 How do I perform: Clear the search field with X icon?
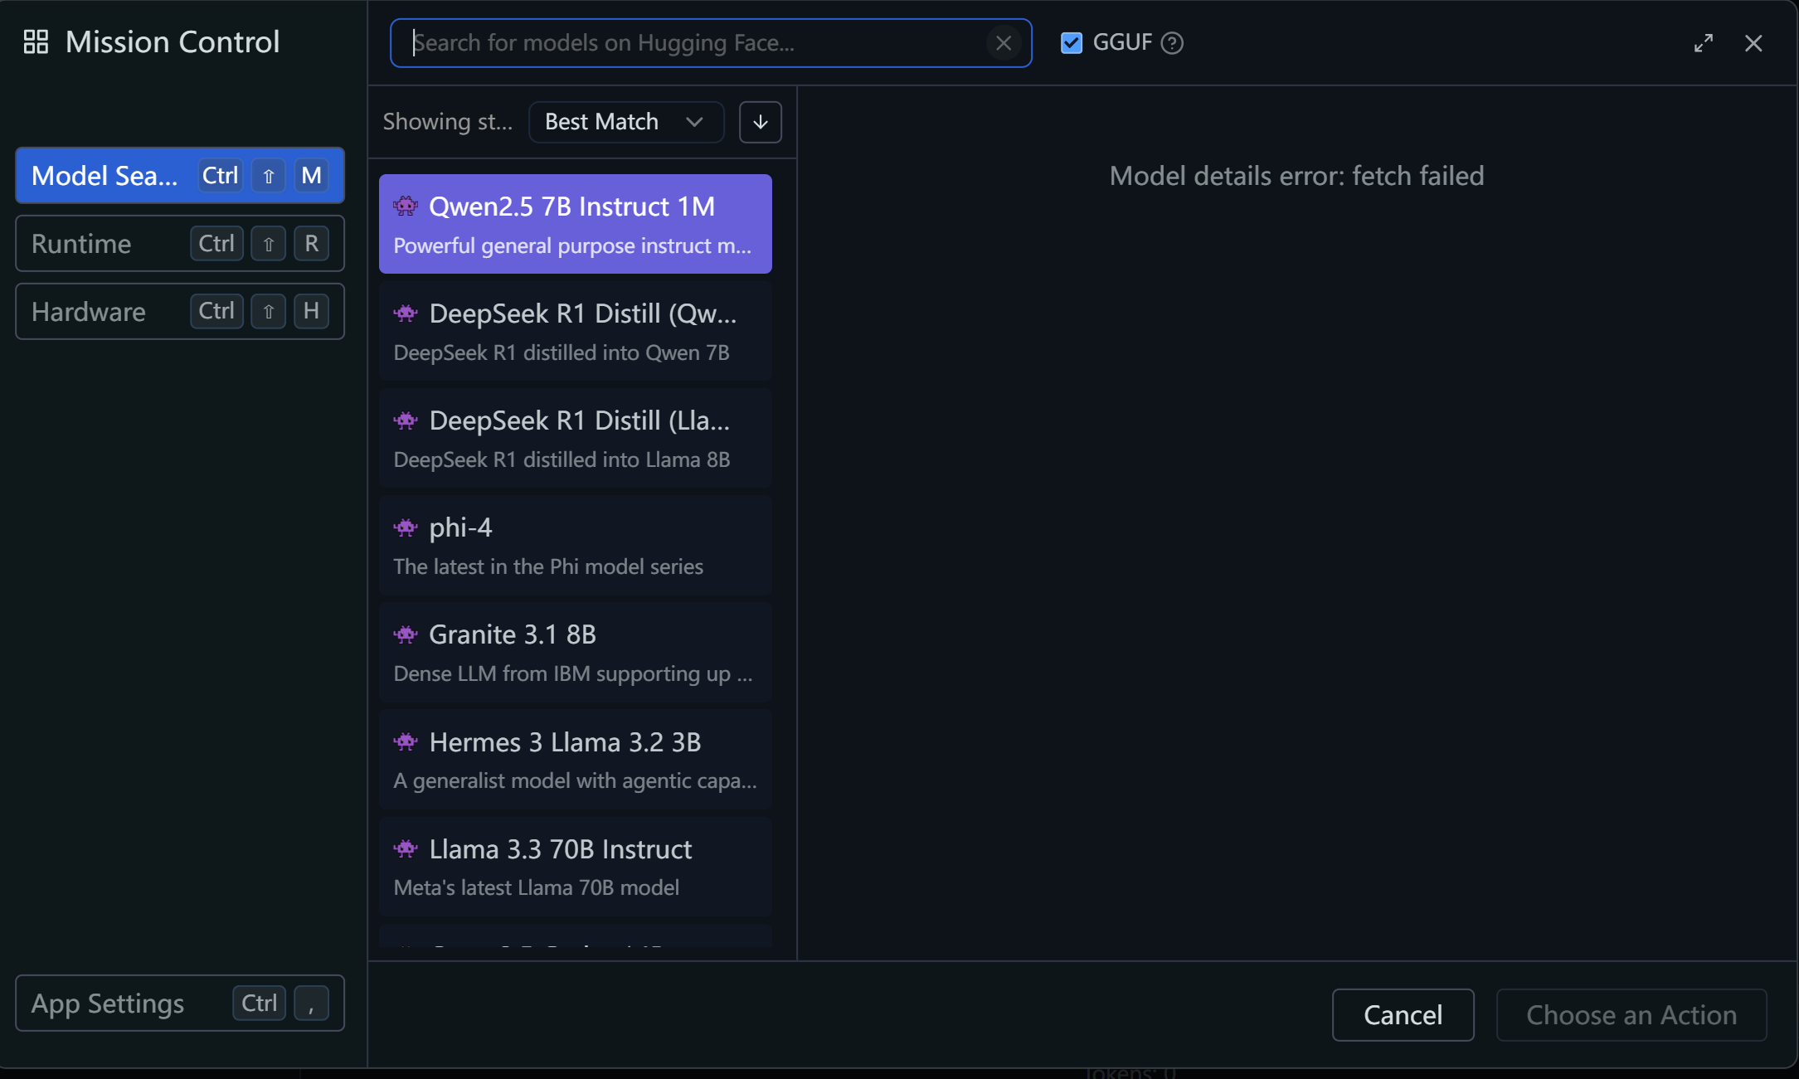pos(1004,43)
